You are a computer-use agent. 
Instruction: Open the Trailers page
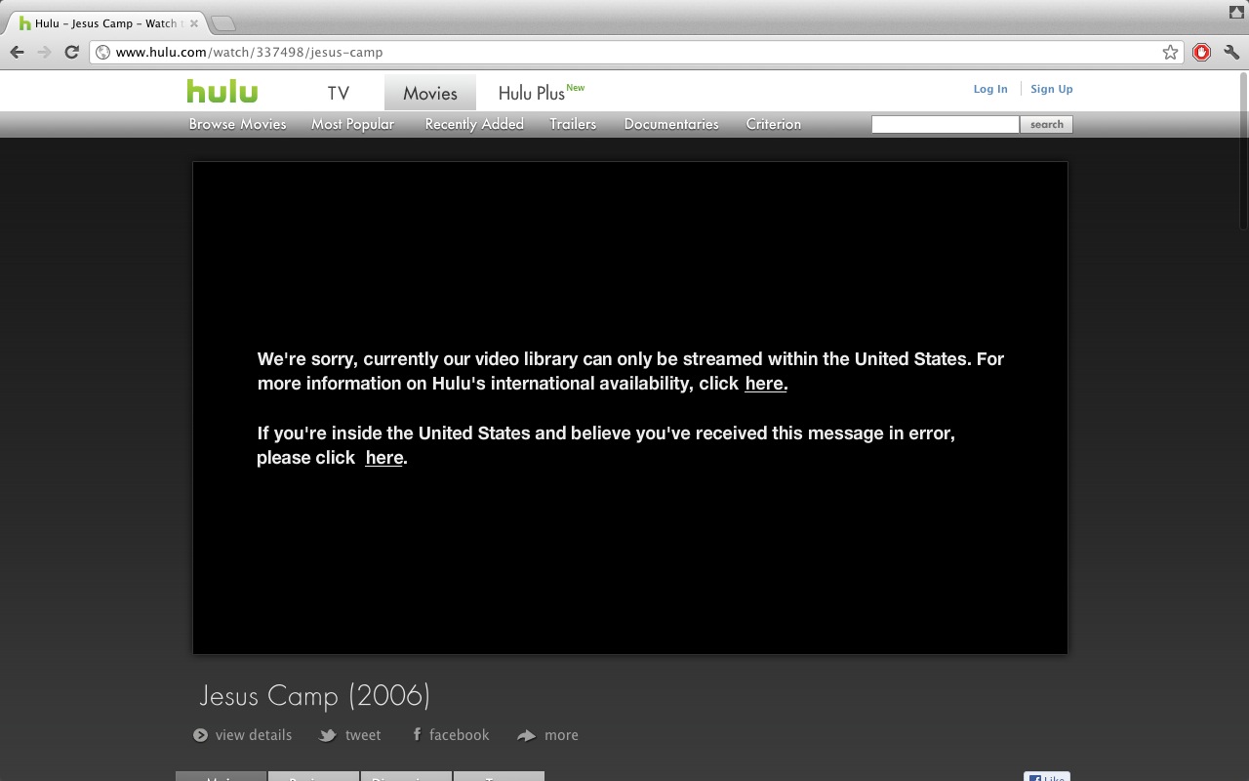573,124
